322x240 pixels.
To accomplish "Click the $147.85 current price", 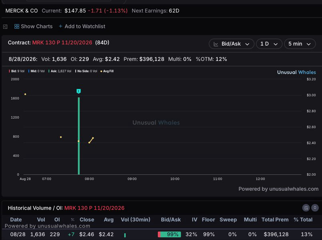I will [75, 11].
